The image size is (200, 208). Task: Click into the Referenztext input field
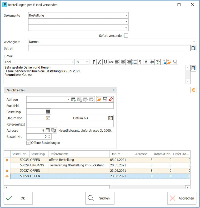(70, 124)
